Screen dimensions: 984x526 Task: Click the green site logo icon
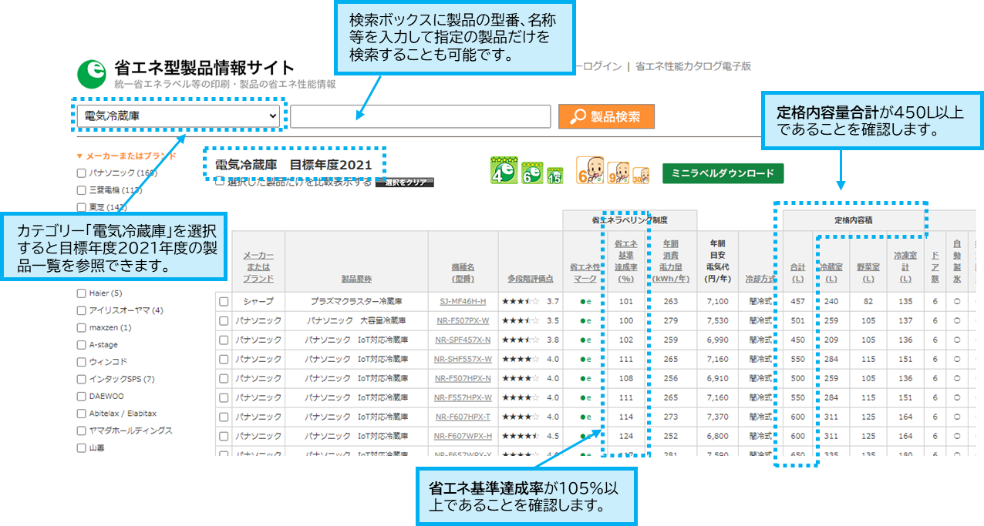pos(91,74)
